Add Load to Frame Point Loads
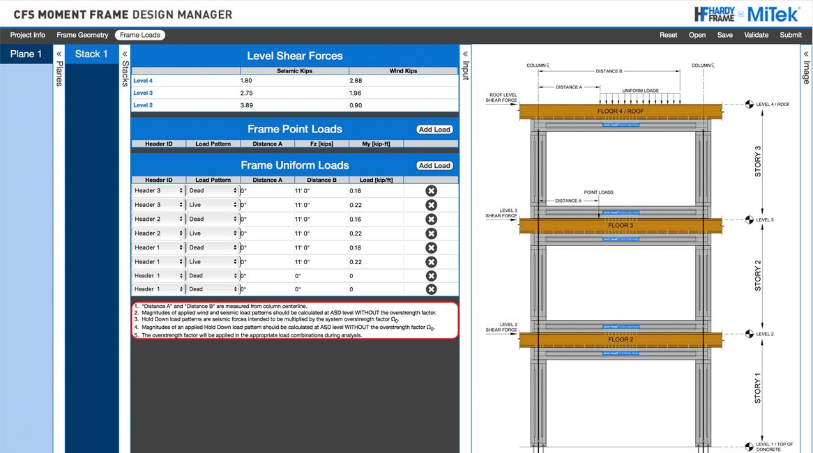The height and width of the screenshot is (453, 813). [434, 129]
